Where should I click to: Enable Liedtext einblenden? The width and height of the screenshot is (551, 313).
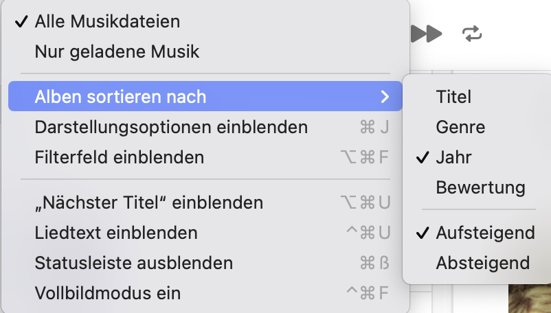click(115, 233)
